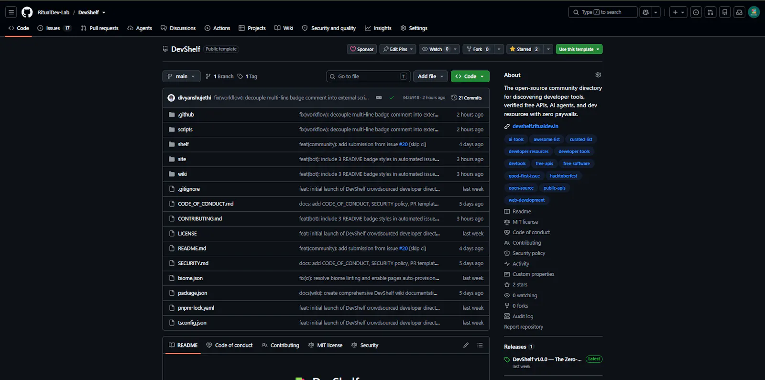765x380 pixels.
Task: Open the Sponsor button
Action: (x=362, y=49)
